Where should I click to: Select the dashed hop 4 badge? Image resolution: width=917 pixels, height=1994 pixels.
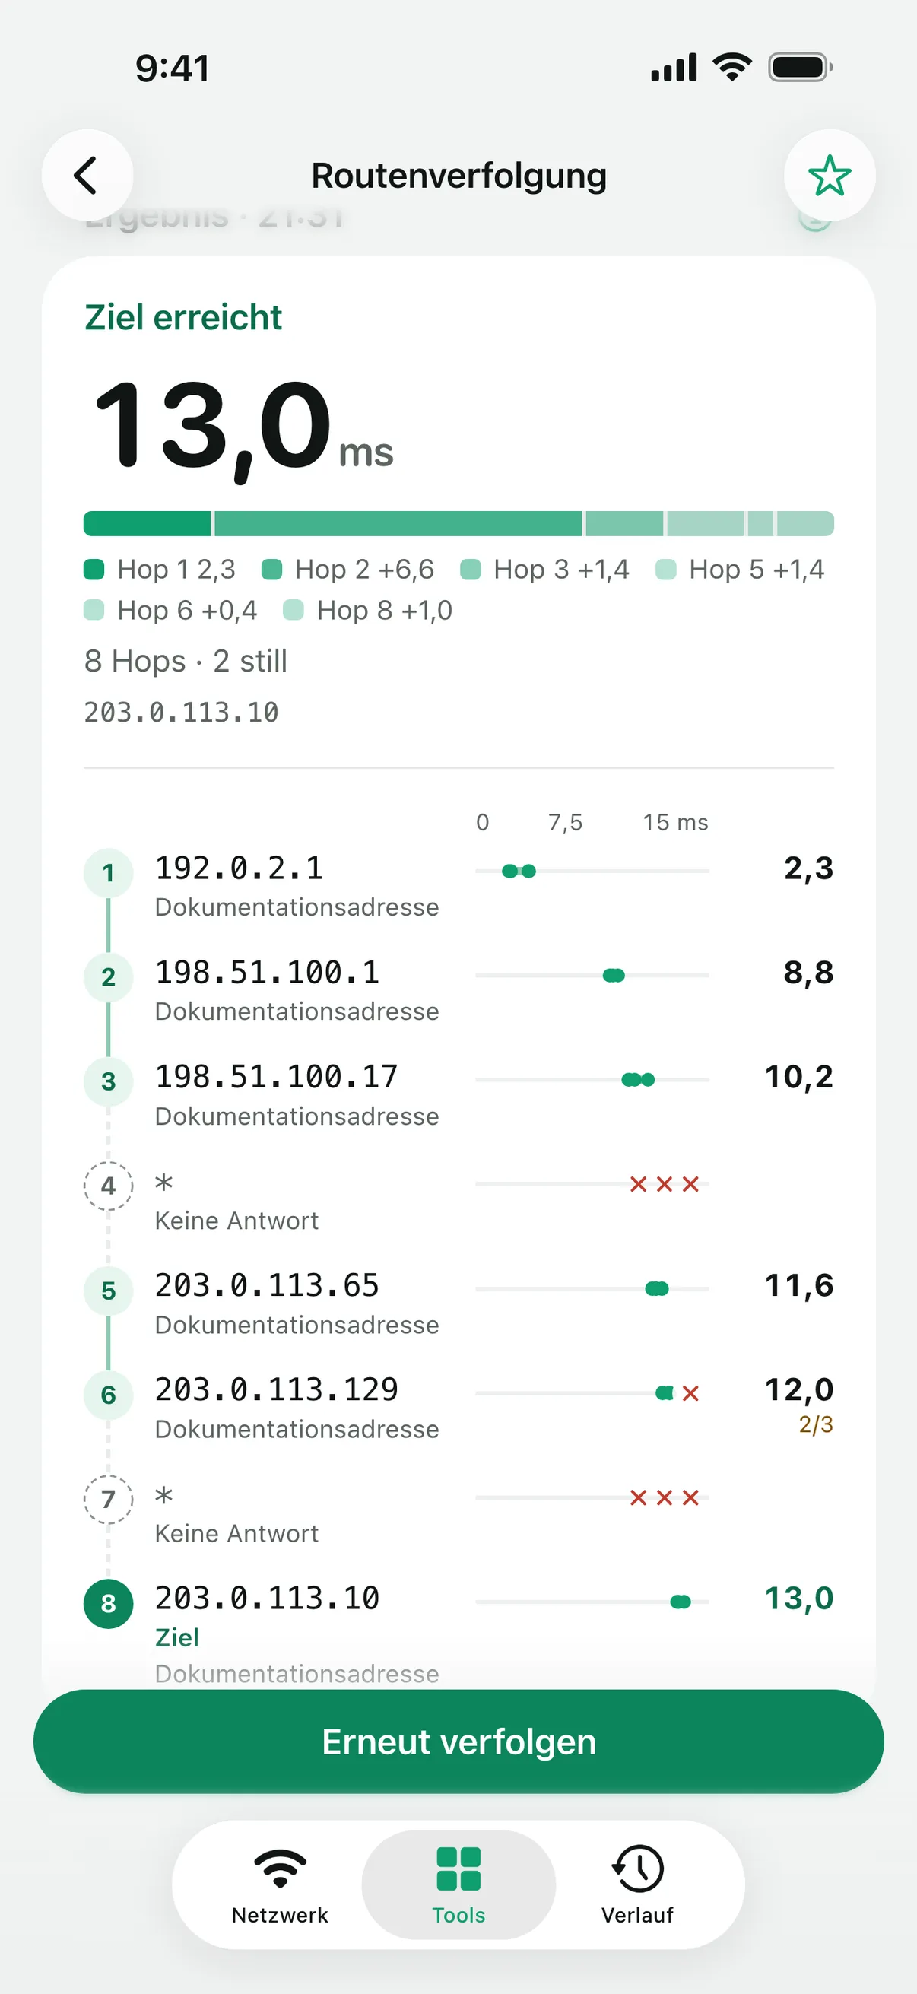point(108,1185)
